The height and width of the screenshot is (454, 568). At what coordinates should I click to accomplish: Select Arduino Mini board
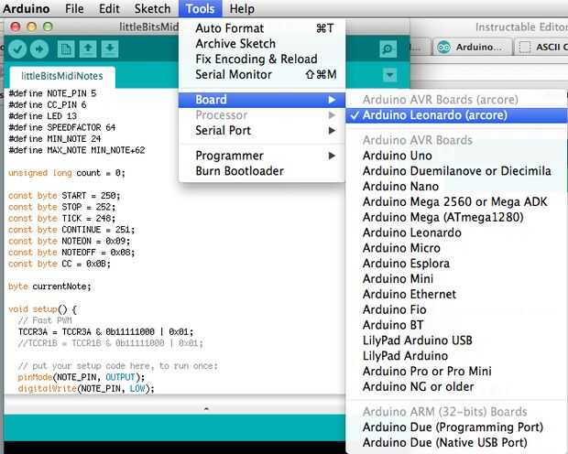point(456,279)
